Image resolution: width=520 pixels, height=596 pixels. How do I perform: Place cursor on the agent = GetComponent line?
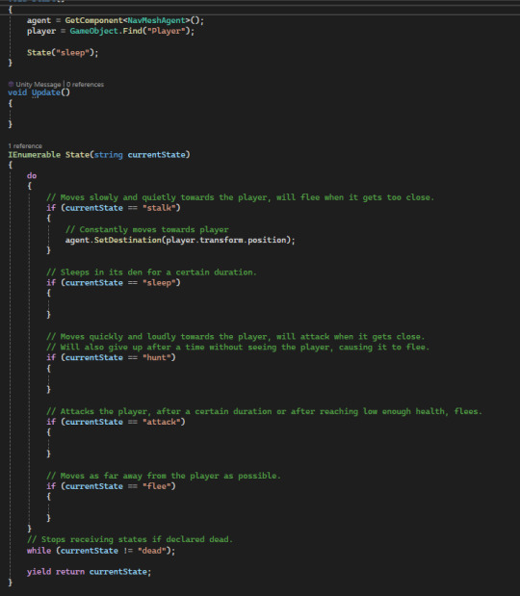(116, 20)
